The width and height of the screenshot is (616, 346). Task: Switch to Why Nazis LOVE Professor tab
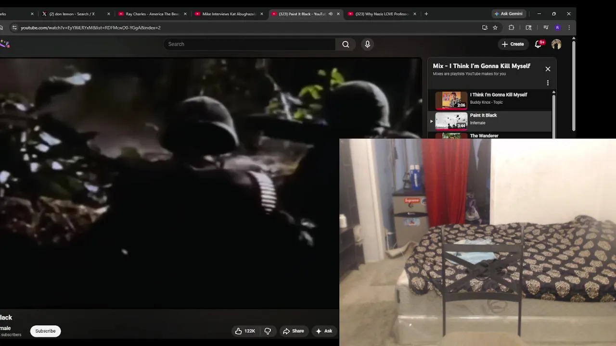pyautogui.click(x=382, y=14)
